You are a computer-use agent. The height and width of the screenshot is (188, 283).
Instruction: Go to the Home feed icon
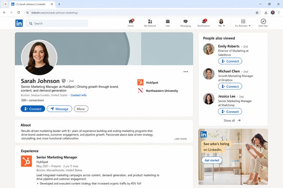(131, 23)
